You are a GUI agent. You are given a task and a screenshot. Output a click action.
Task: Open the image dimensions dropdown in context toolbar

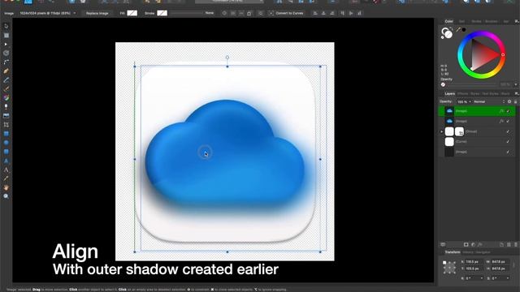74,13
